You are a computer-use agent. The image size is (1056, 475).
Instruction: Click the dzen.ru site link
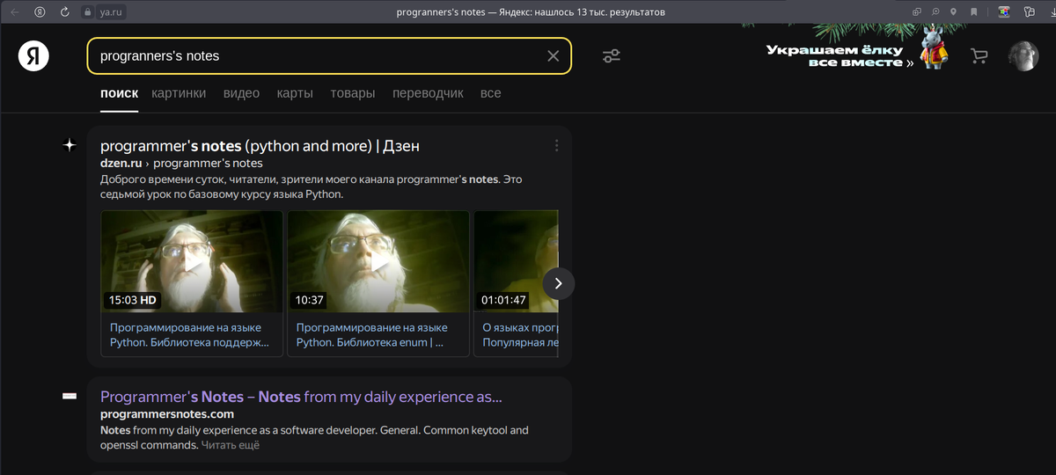(121, 163)
